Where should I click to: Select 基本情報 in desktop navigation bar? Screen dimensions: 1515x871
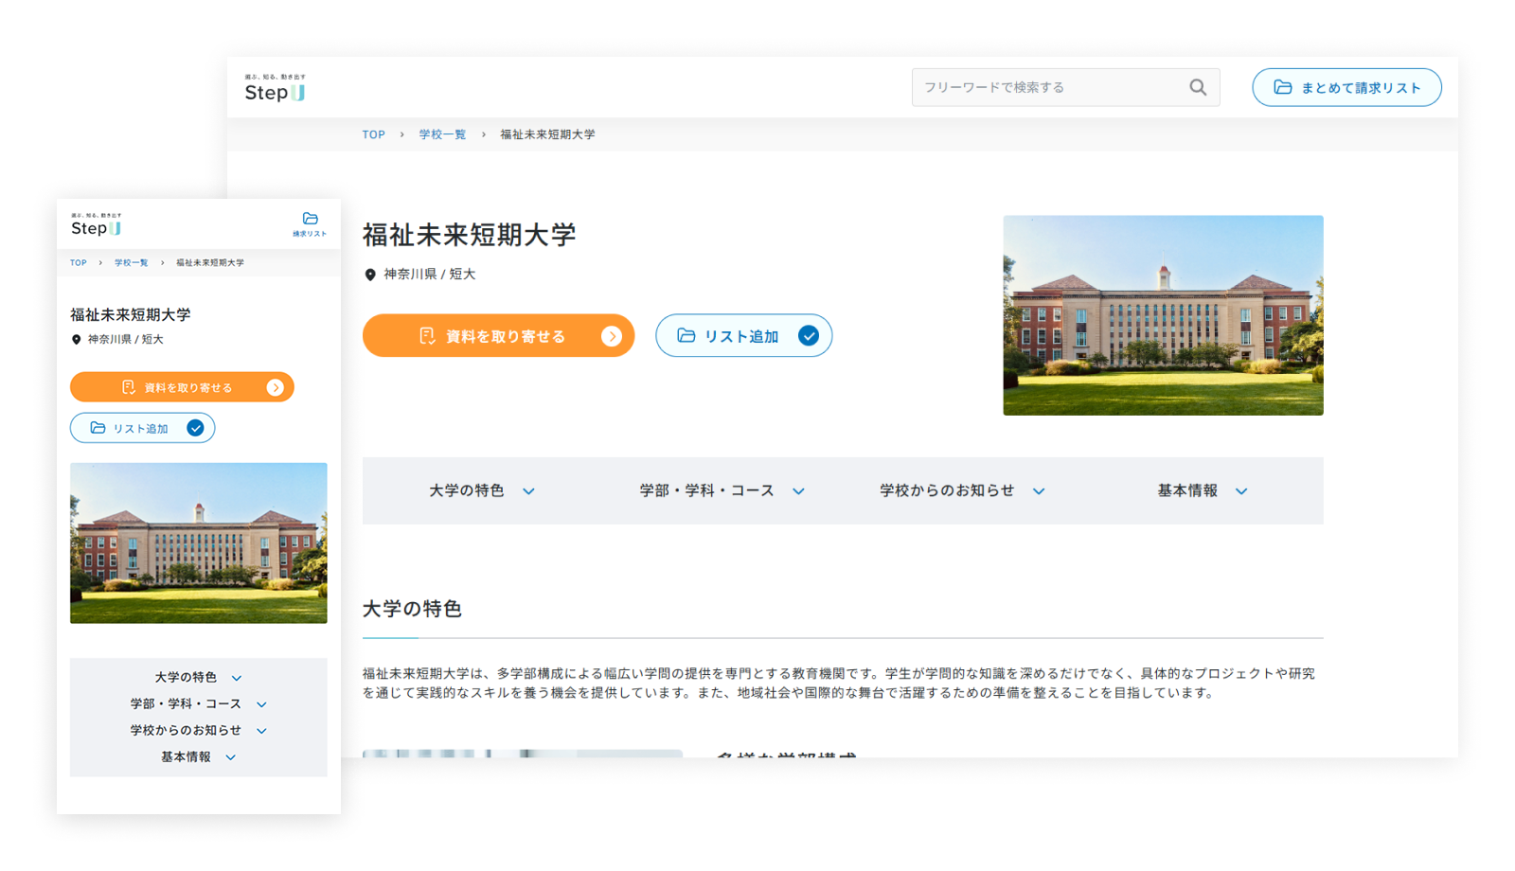1202,490
